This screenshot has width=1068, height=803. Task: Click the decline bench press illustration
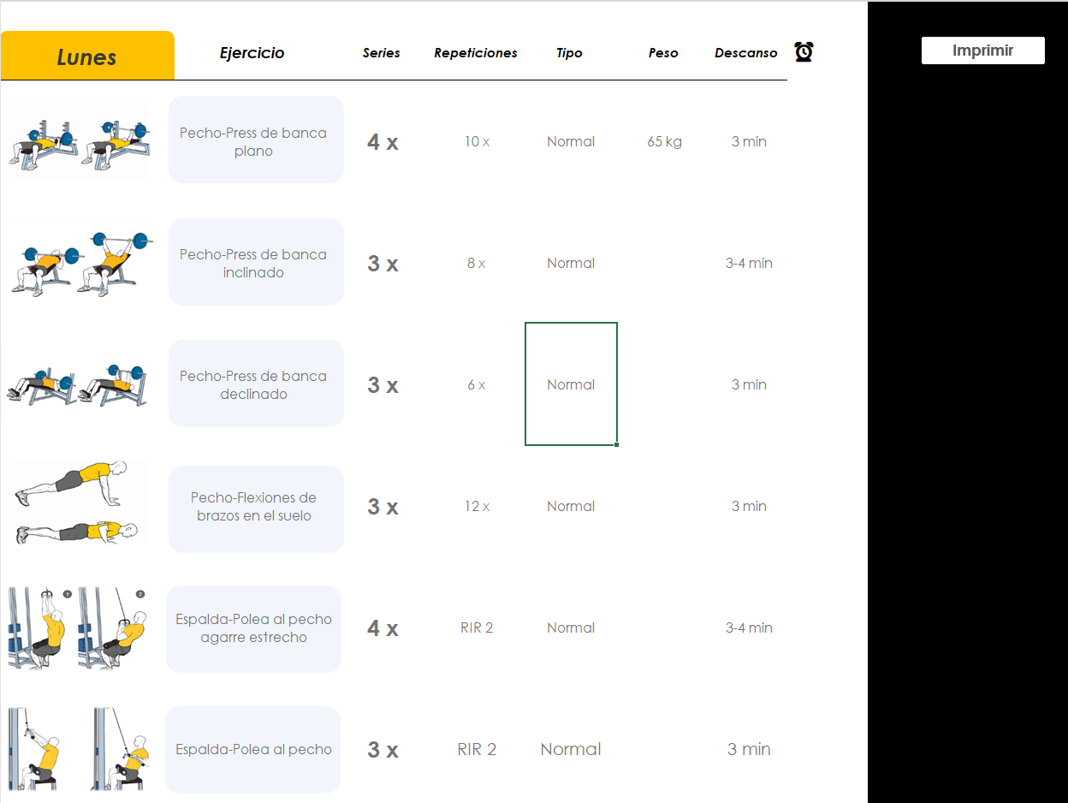click(76, 384)
